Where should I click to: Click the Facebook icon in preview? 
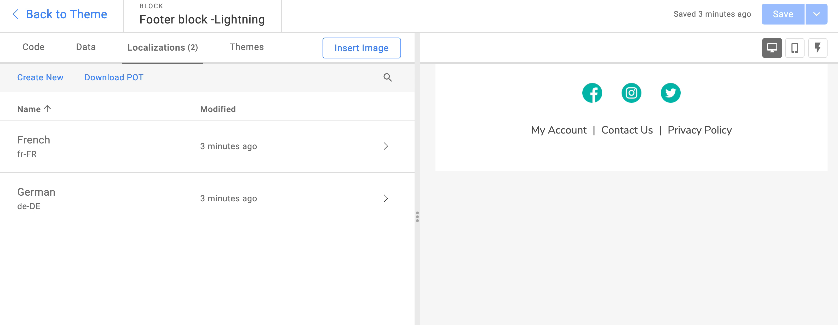592,93
